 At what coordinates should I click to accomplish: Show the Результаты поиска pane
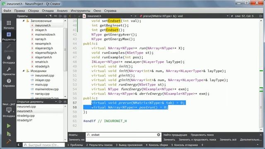[99, 145]
